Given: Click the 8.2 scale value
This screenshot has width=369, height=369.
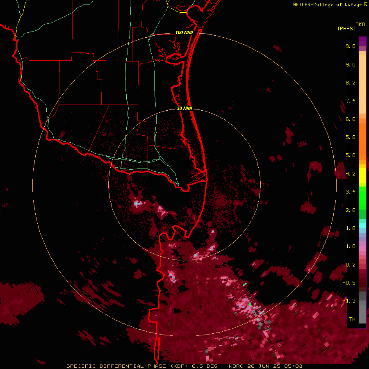Looking at the screenshot, I should (x=351, y=82).
